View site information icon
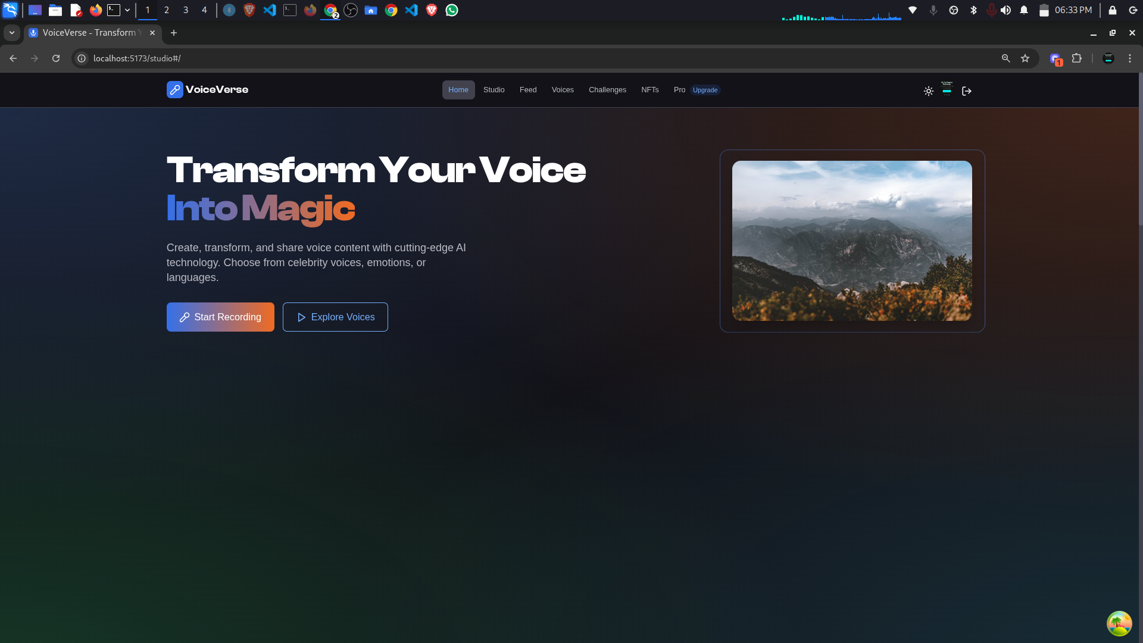This screenshot has height=643, width=1143. (x=82, y=58)
